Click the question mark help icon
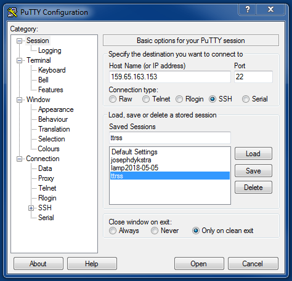292x281 pixels. pos(248,9)
